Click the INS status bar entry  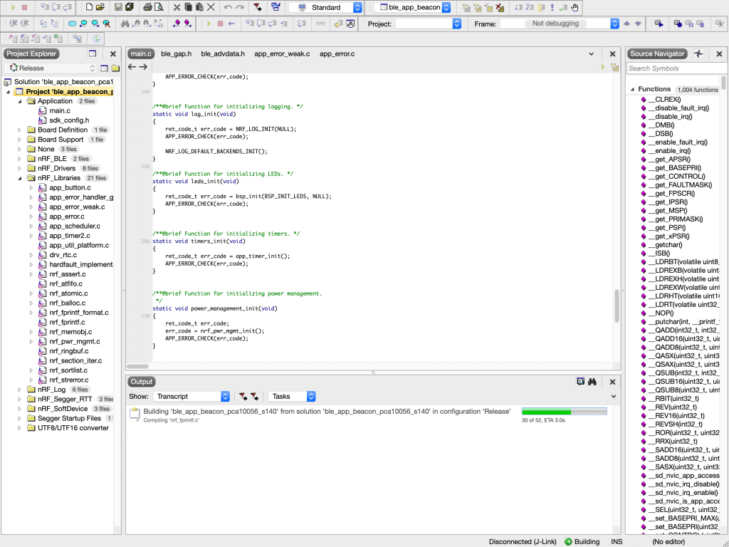coord(617,541)
